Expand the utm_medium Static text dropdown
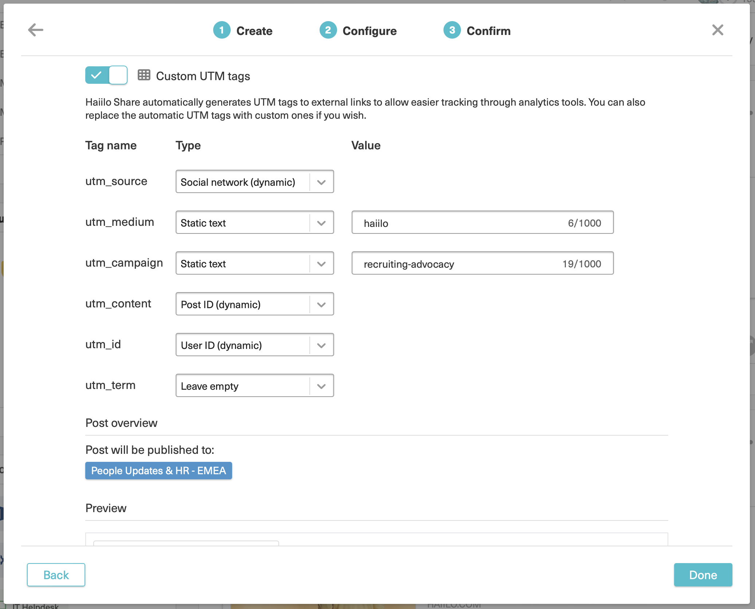 pos(254,223)
